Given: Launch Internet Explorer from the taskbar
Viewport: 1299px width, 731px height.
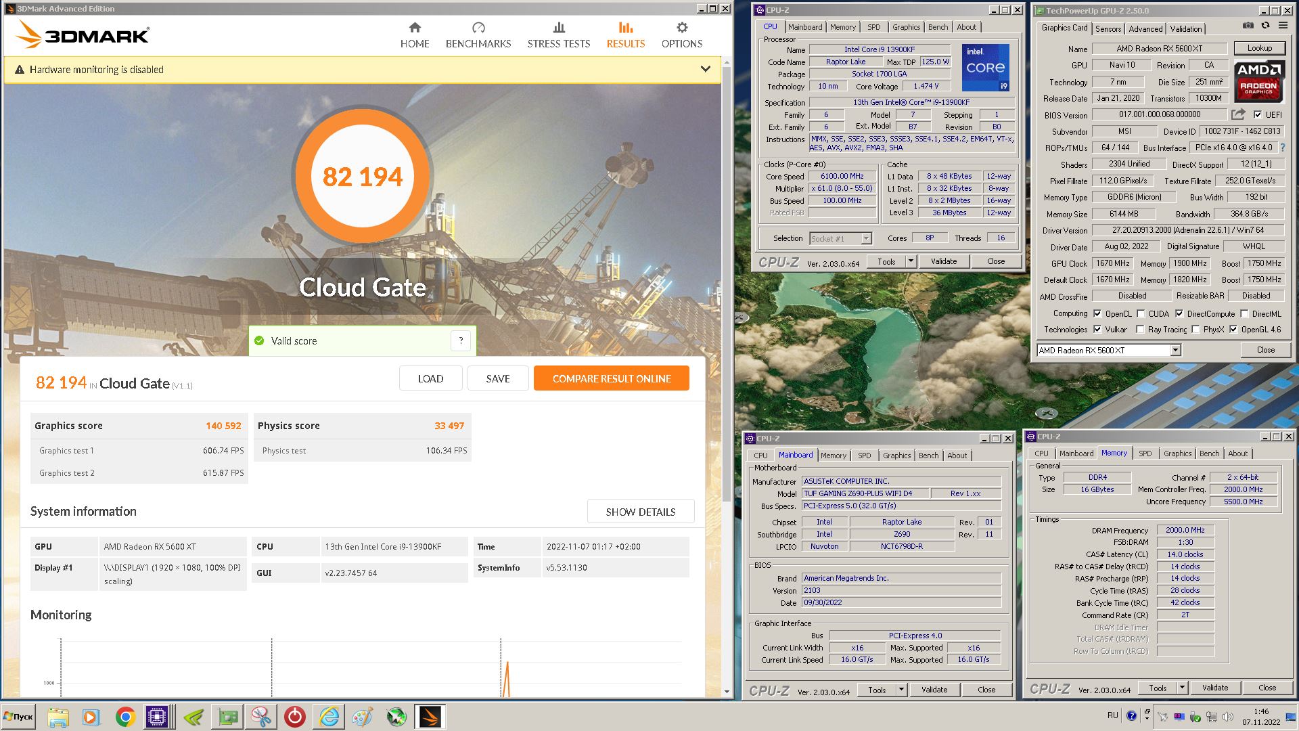Looking at the screenshot, I should [329, 717].
